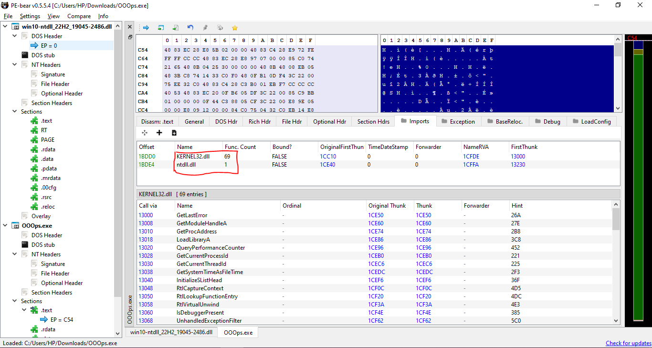Select the .pdata section under win10-ntdll
Image resolution: width=652 pixels, height=348 pixels.
point(49,169)
